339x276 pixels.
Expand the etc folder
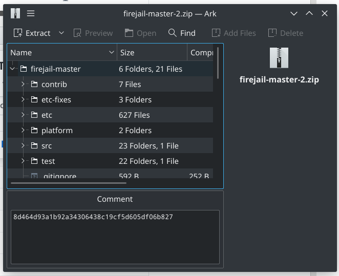23,115
